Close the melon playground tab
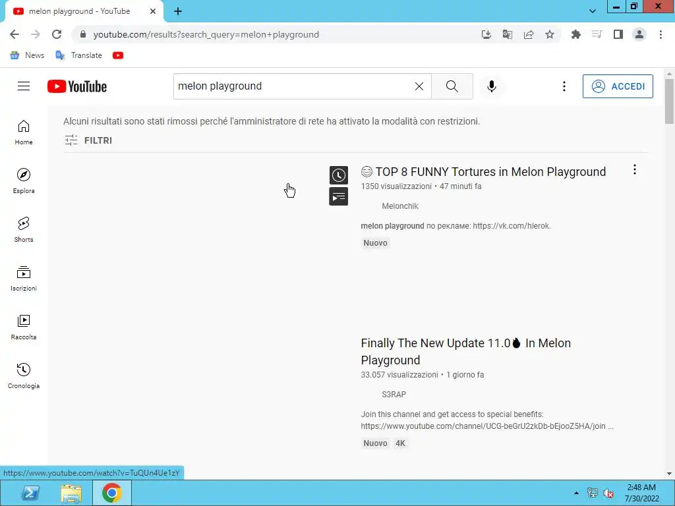675x506 pixels. pos(153,11)
